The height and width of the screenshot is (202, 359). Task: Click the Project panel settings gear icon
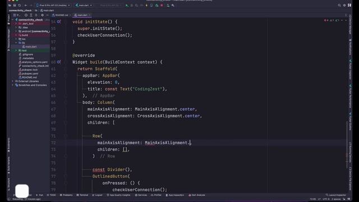tap(43, 15)
